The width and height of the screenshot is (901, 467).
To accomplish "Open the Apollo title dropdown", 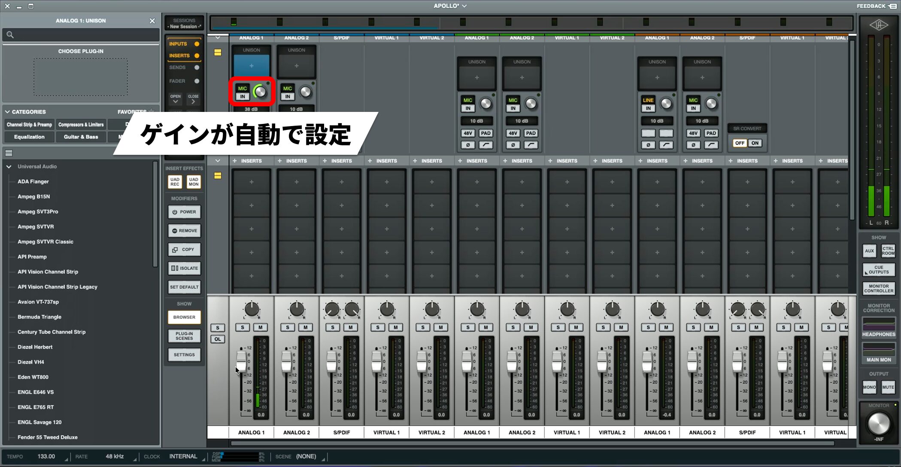I will click(450, 6).
